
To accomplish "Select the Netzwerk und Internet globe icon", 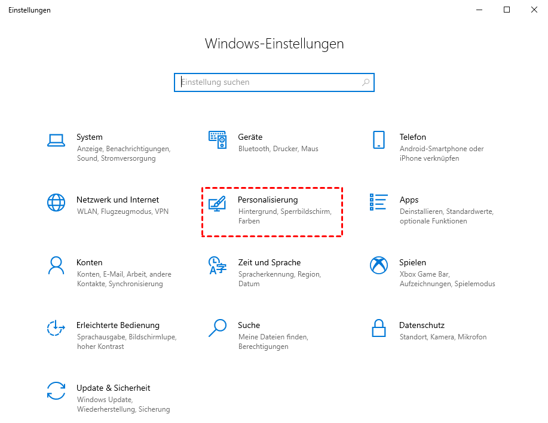I will click(56, 203).
